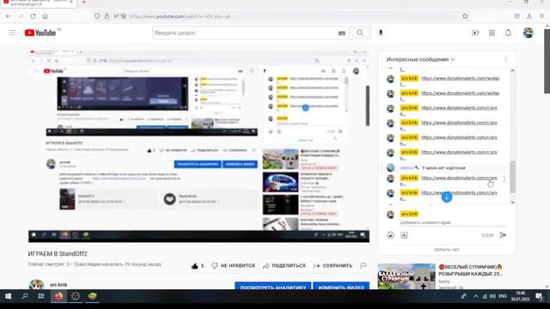Click 'СОХРАНИТЬ' save button
Screen dimensions: 550x309
click(333, 266)
